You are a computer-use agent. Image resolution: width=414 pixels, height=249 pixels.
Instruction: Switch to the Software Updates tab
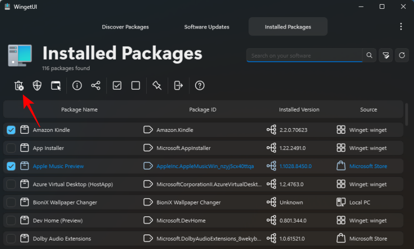click(x=206, y=26)
